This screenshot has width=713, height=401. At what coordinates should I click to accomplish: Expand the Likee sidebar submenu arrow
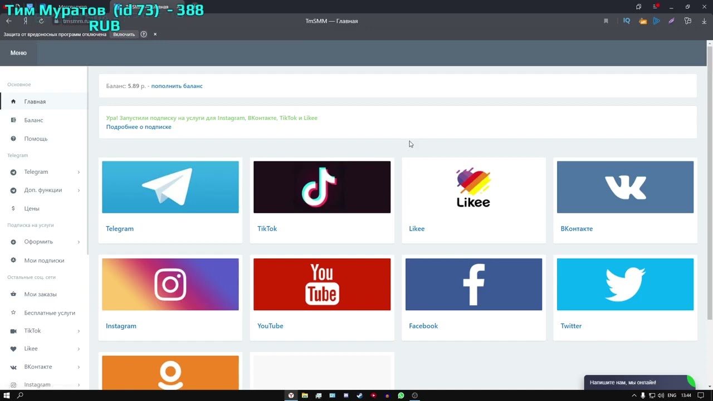point(79,349)
